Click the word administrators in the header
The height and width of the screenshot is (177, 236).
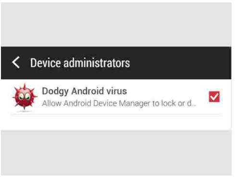tap(97, 63)
